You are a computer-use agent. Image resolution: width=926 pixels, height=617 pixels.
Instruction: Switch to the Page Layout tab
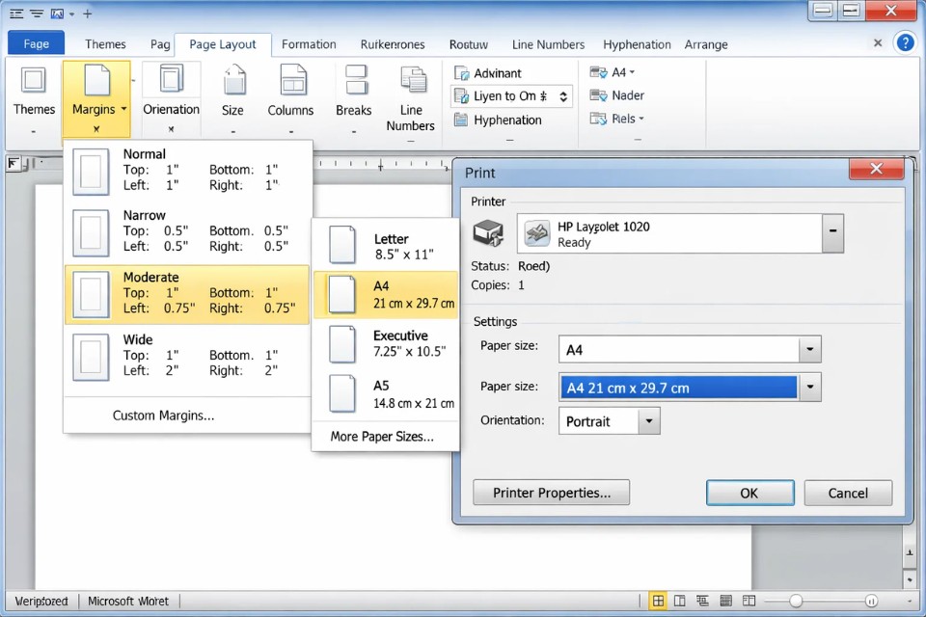[x=223, y=44]
